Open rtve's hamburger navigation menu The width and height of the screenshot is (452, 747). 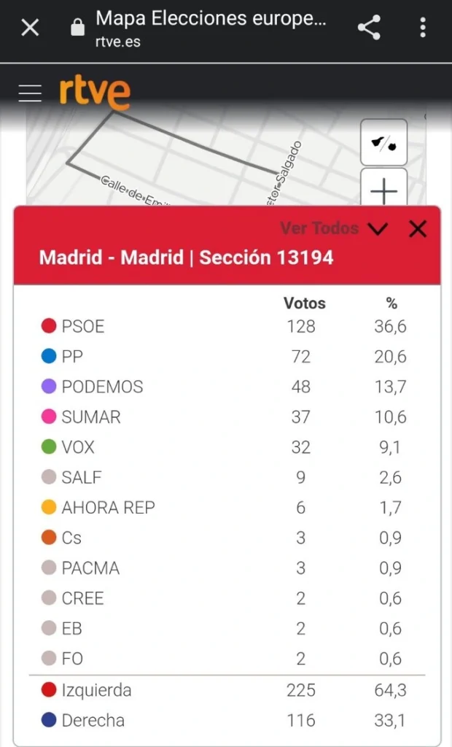(x=29, y=92)
